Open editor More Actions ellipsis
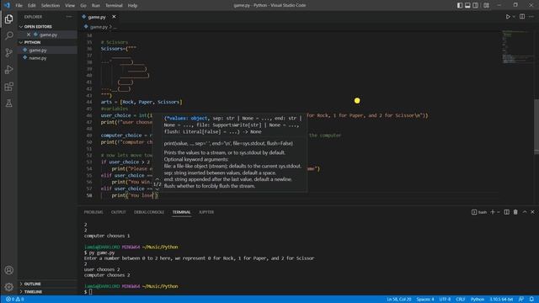Viewport: 539px width, 303px height. [531, 17]
